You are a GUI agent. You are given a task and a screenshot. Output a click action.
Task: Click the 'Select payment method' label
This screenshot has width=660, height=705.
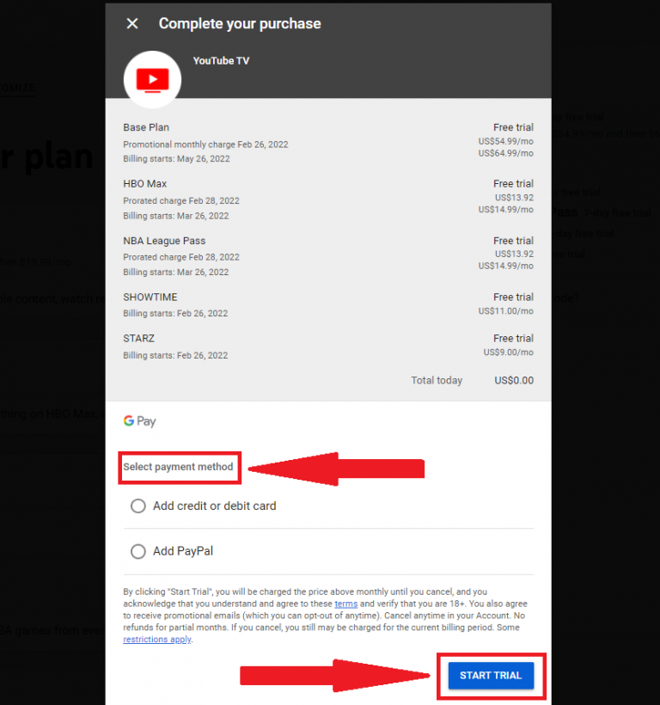pos(179,467)
